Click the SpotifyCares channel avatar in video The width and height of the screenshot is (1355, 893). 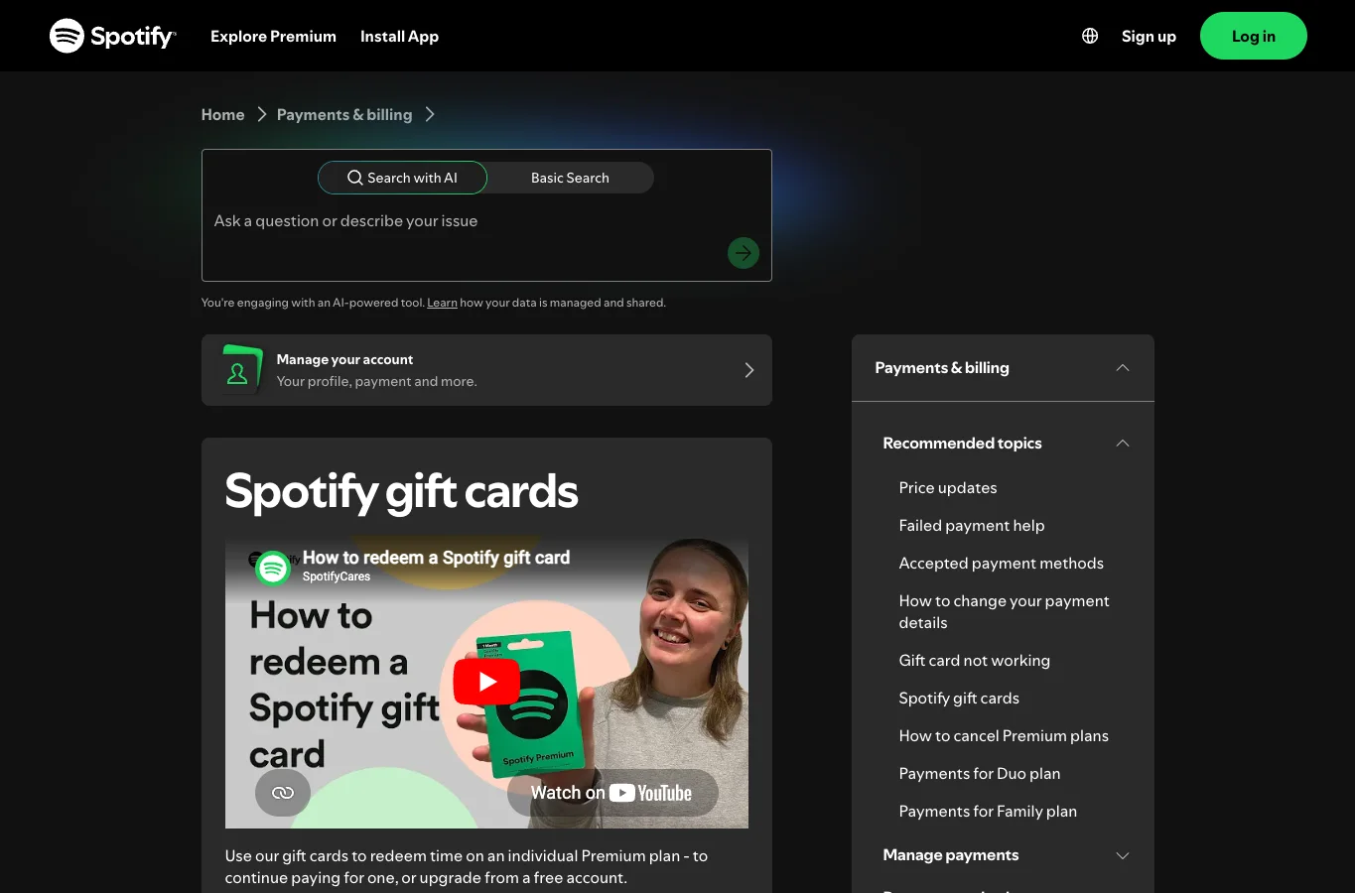tap(273, 569)
